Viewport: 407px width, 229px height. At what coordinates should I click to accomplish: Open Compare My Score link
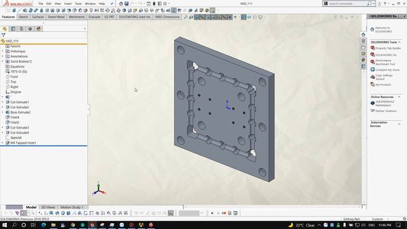(x=387, y=70)
